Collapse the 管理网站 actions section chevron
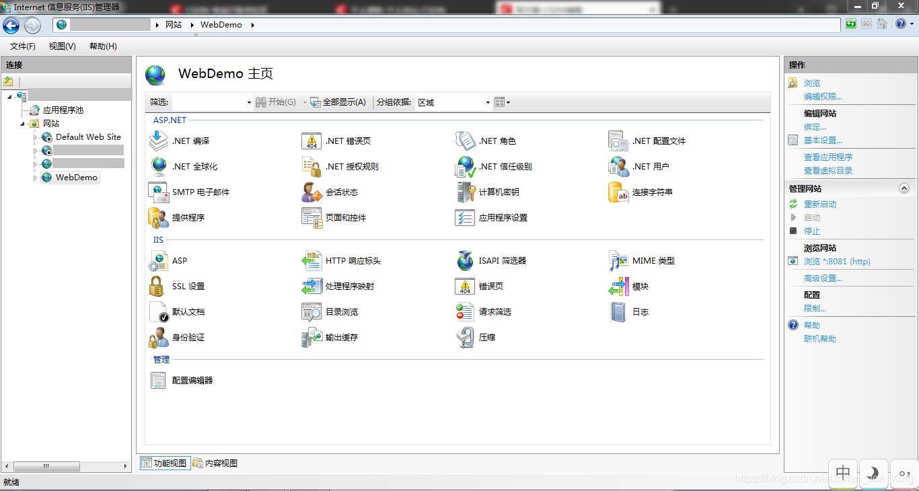This screenshot has height=491, width=919. click(904, 189)
